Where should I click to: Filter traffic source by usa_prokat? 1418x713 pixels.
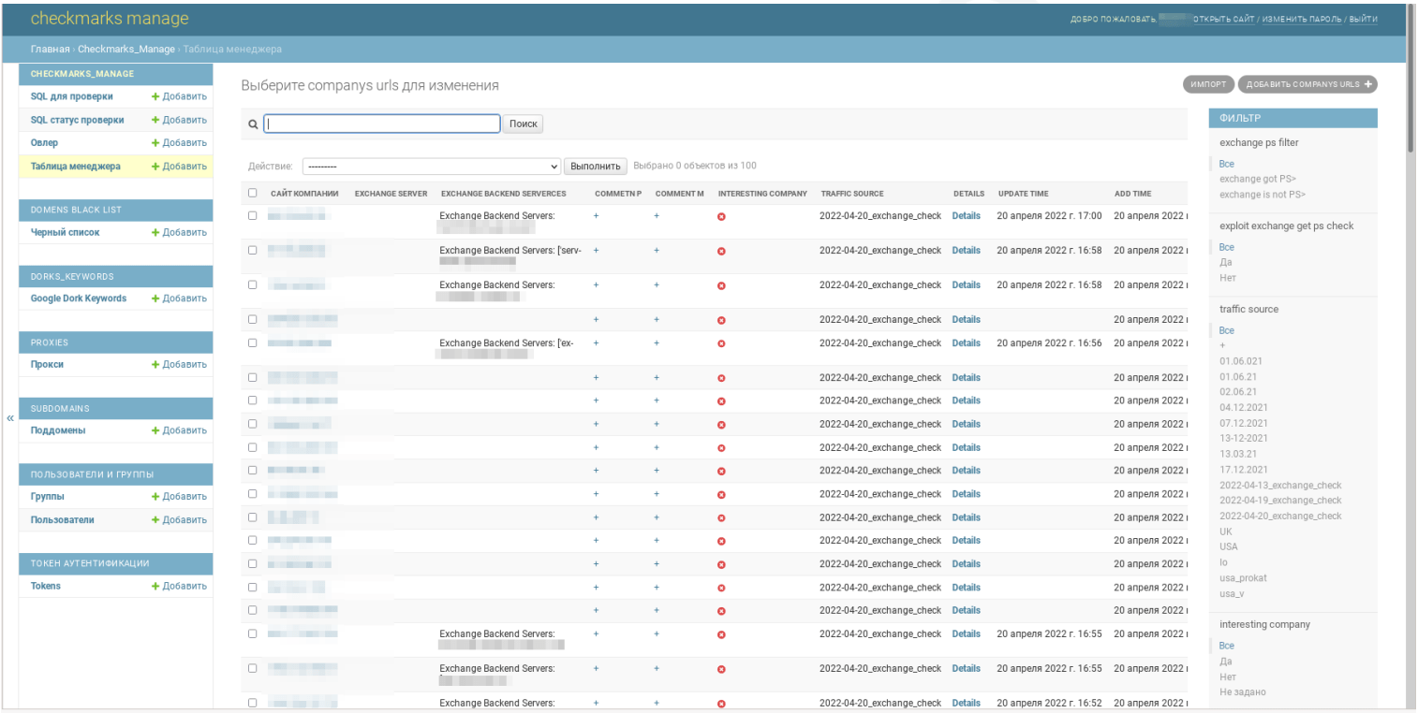tap(1243, 578)
